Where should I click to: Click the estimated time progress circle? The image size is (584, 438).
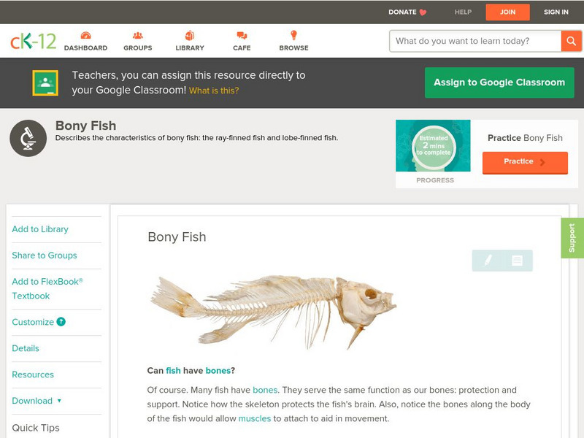click(433, 147)
